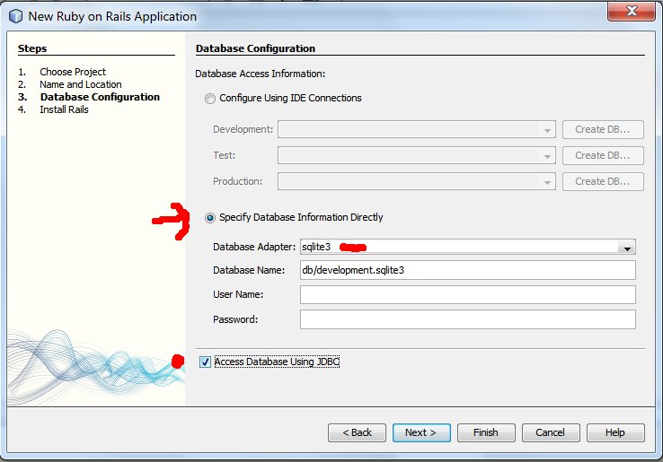This screenshot has width=663, height=462.
Task: Click step 'Install Rails' in Steps list
Action: [x=65, y=109]
